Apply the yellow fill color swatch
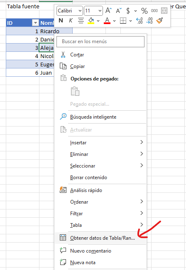186x270 pixels. (x=91, y=20)
